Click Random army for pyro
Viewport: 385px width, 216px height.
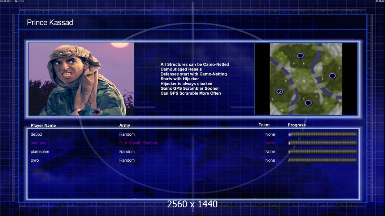click(x=127, y=160)
